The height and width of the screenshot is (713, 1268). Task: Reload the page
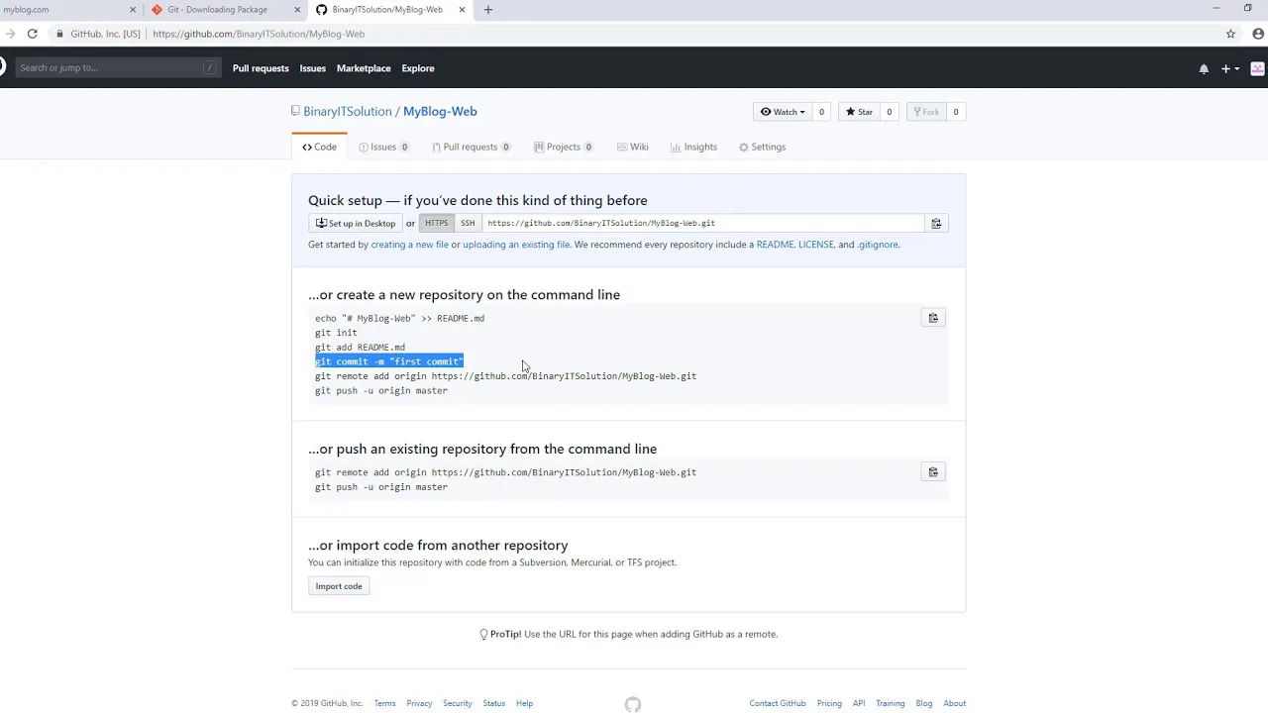click(33, 34)
